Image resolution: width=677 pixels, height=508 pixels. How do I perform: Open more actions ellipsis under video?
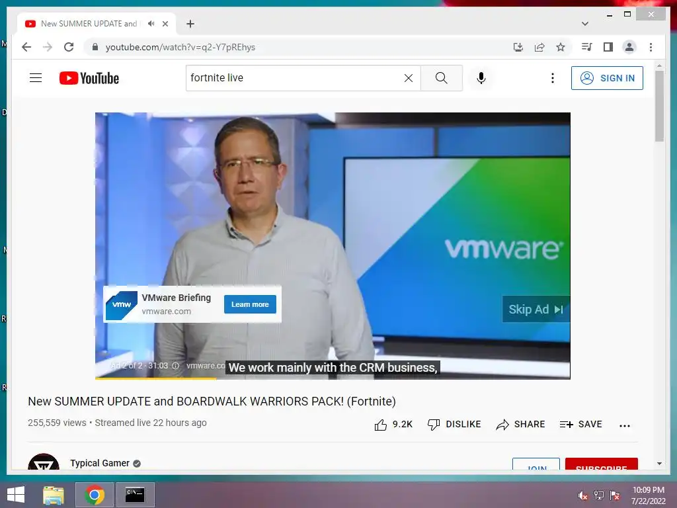624,425
